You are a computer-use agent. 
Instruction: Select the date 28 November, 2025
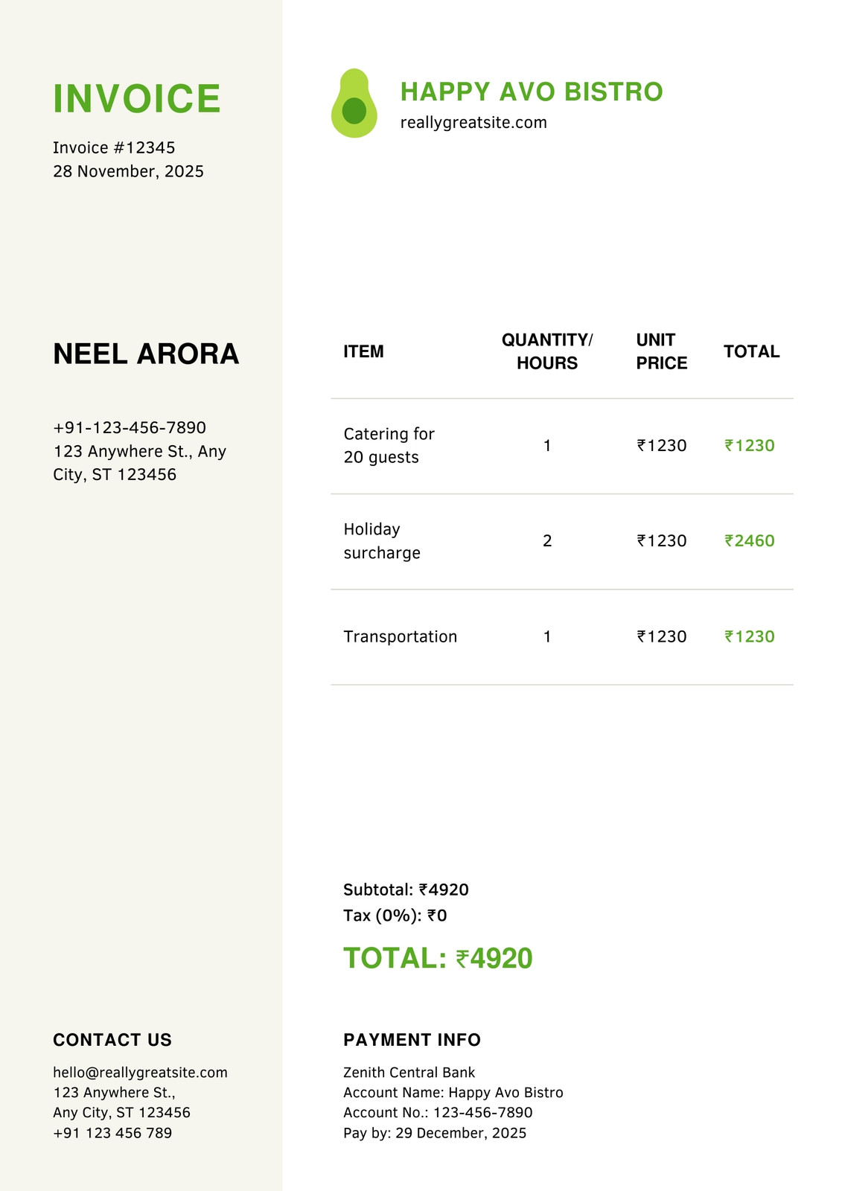coord(128,171)
